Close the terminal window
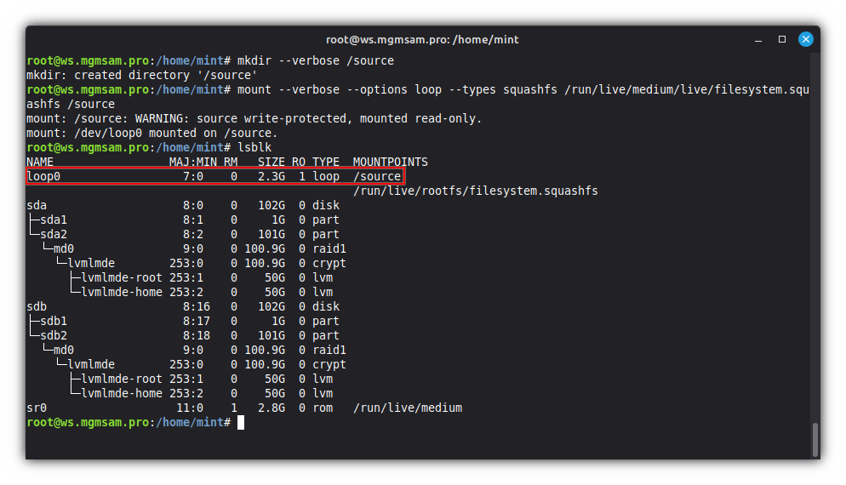 pyautogui.click(x=805, y=39)
